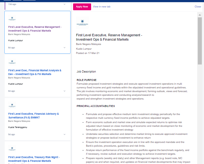Expand chevron on Reserve Management job card

tap(65, 48)
